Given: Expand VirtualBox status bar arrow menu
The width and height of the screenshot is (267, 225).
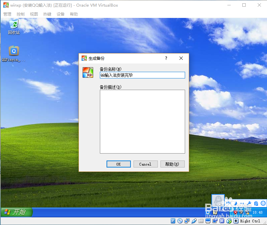Looking at the screenshot, I should pos(235,221).
